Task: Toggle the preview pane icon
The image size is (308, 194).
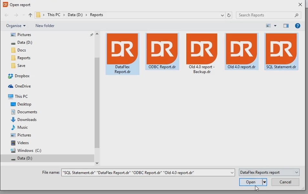Action: pos(286,26)
